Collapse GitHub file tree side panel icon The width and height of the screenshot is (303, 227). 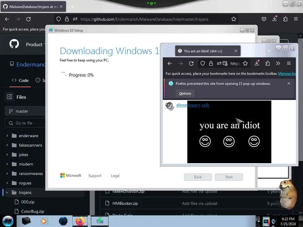tap(9, 97)
